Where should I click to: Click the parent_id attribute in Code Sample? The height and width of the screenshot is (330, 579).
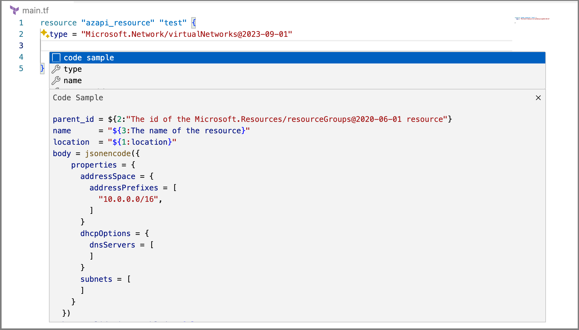coord(73,119)
